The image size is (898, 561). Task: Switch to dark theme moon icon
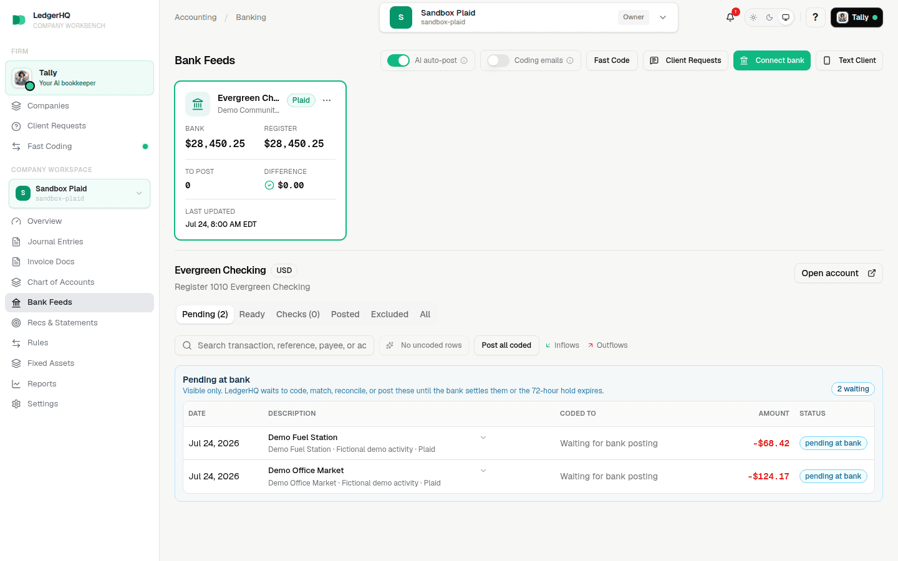pos(770,17)
